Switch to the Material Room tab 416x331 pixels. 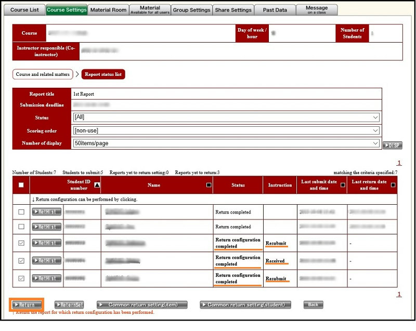tap(108, 10)
